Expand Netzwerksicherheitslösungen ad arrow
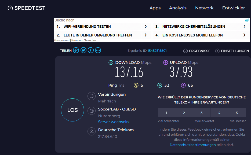Screen dimensions: 251x155 244,27
